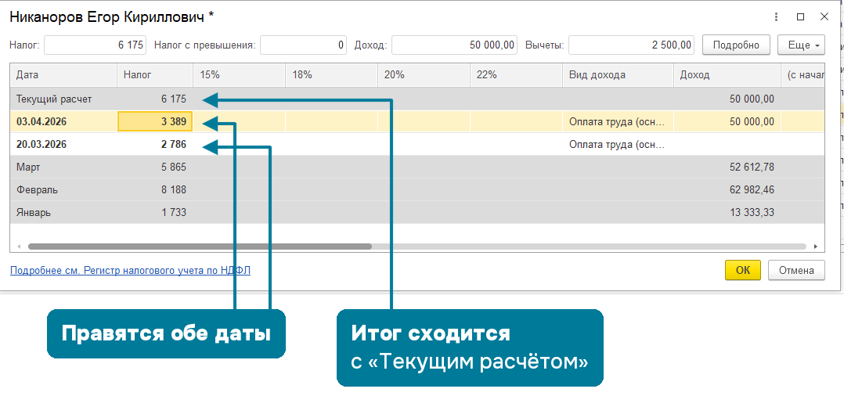This screenshot has height=396, width=844.
Task: Select the 03.04.2026 date row
Action: click(x=417, y=121)
